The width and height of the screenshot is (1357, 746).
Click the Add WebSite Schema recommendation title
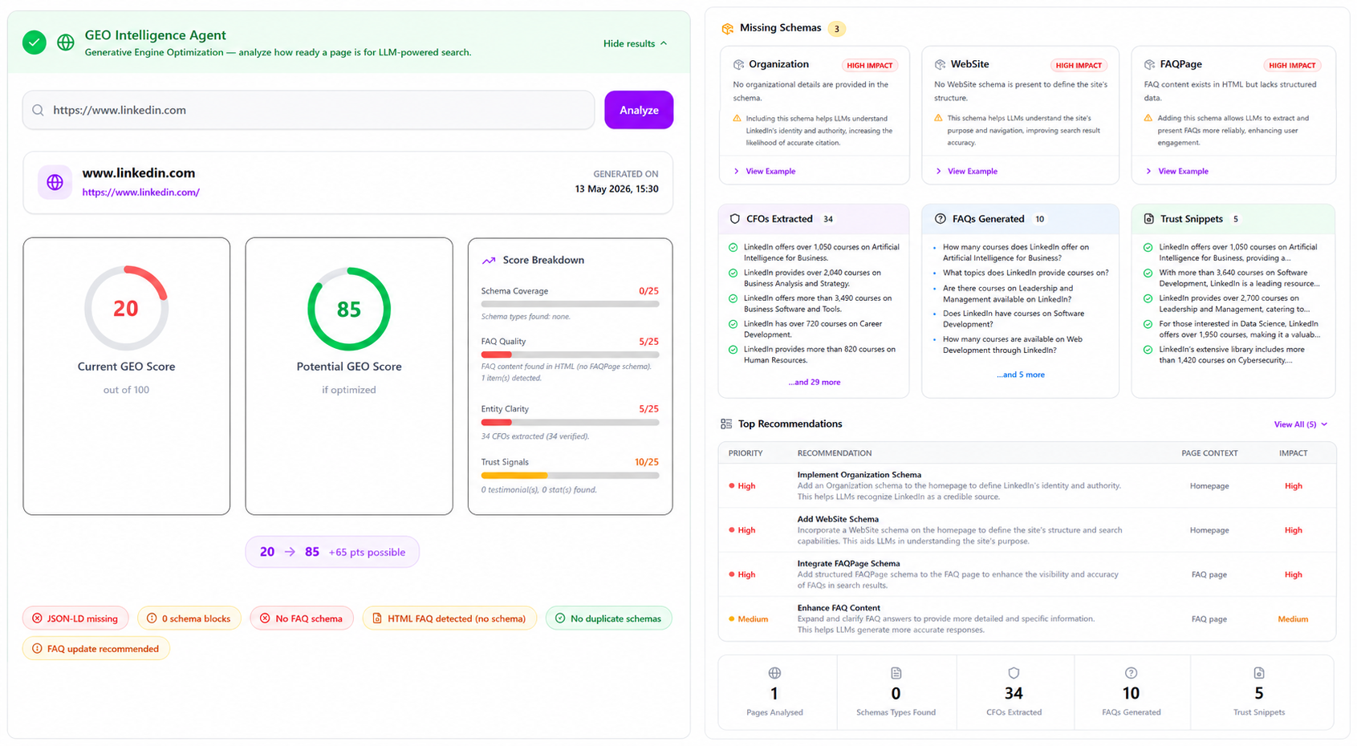click(838, 519)
